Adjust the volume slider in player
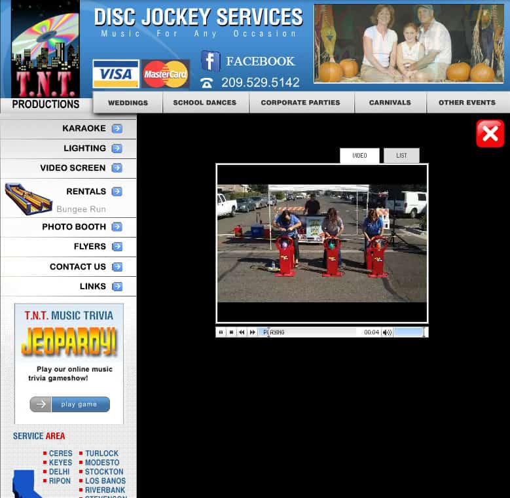 409,332
